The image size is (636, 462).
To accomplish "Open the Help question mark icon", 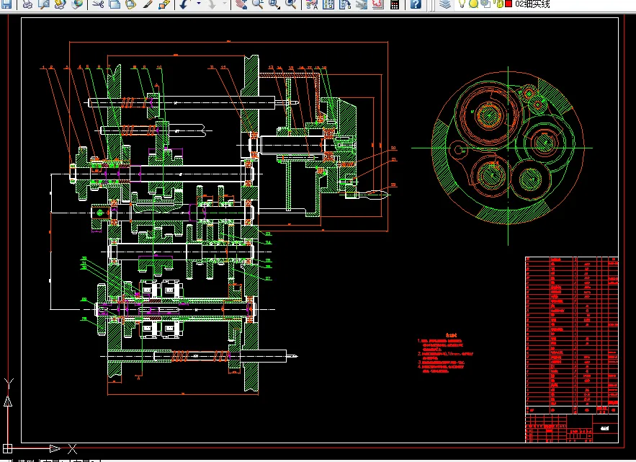I will 416,4.
